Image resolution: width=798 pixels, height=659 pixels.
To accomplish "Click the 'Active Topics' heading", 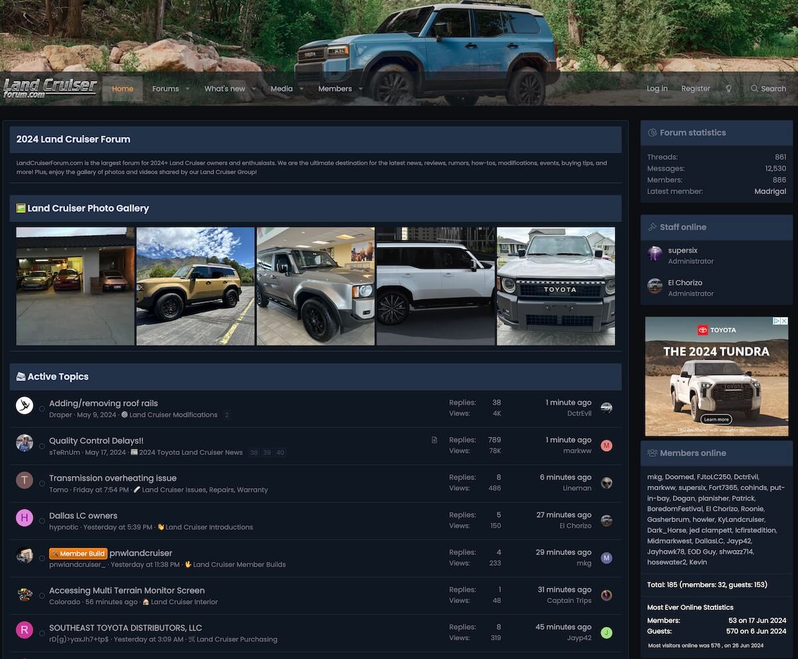I will point(58,376).
